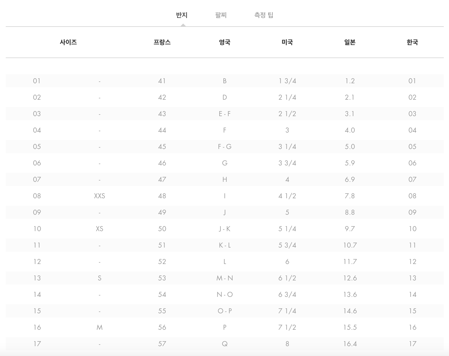This screenshot has width=449, height=356.
Task: Select the M size cell
Action: pos(99,328)
